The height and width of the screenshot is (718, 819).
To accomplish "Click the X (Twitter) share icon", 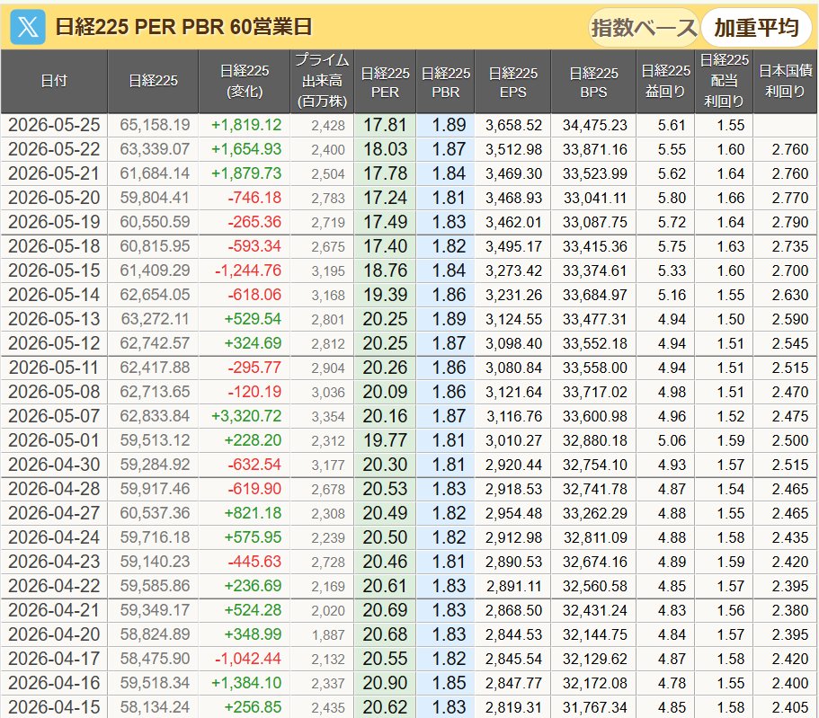I will tap(28, 27).
